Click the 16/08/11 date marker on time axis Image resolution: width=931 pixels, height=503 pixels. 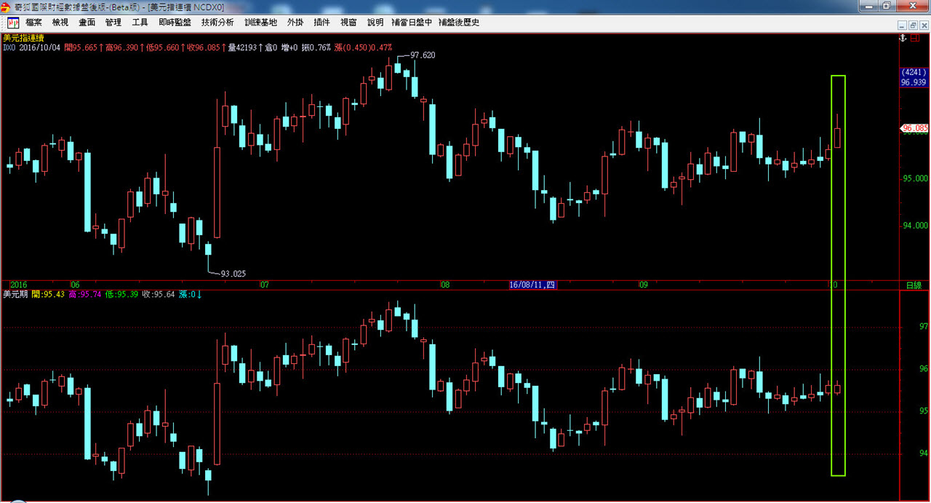pyautogui.click(x=532, y=285)
